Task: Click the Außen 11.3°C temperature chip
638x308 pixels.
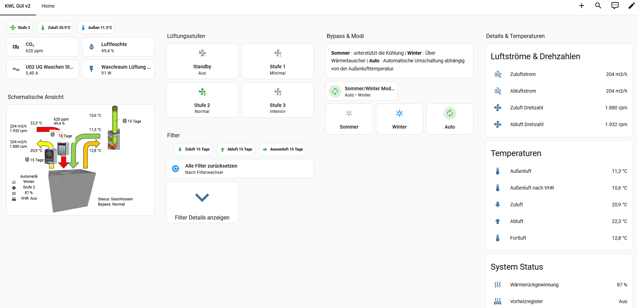Action: coord(96,28)
